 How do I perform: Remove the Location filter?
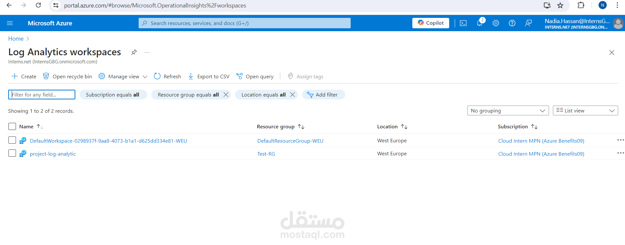[x=292, y=95]
